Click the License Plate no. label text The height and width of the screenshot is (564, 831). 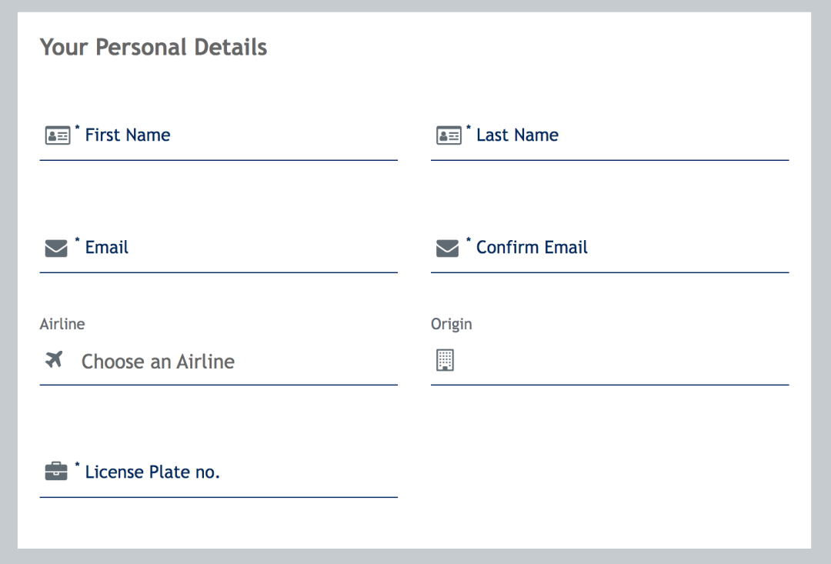tap(152, 472)
